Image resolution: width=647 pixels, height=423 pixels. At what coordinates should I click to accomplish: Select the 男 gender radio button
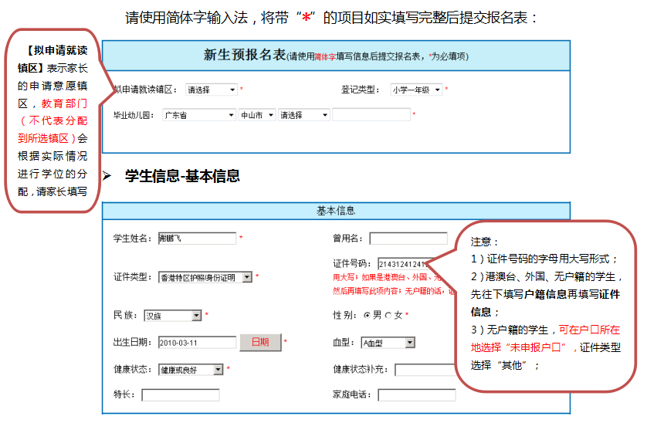pos(367,315)
